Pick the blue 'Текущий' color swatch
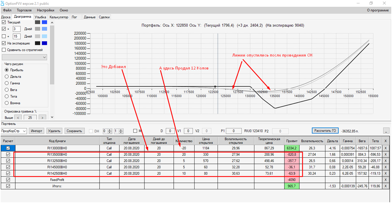The width and height of the screenshot is (392, 203). tap(44, 22)
